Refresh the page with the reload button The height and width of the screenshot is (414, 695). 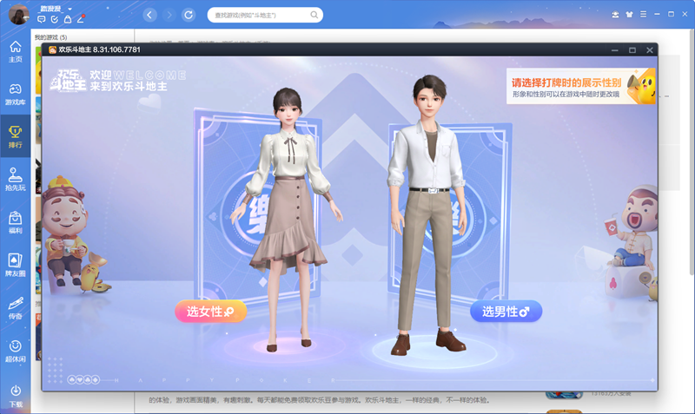click(x=189, y=15)
